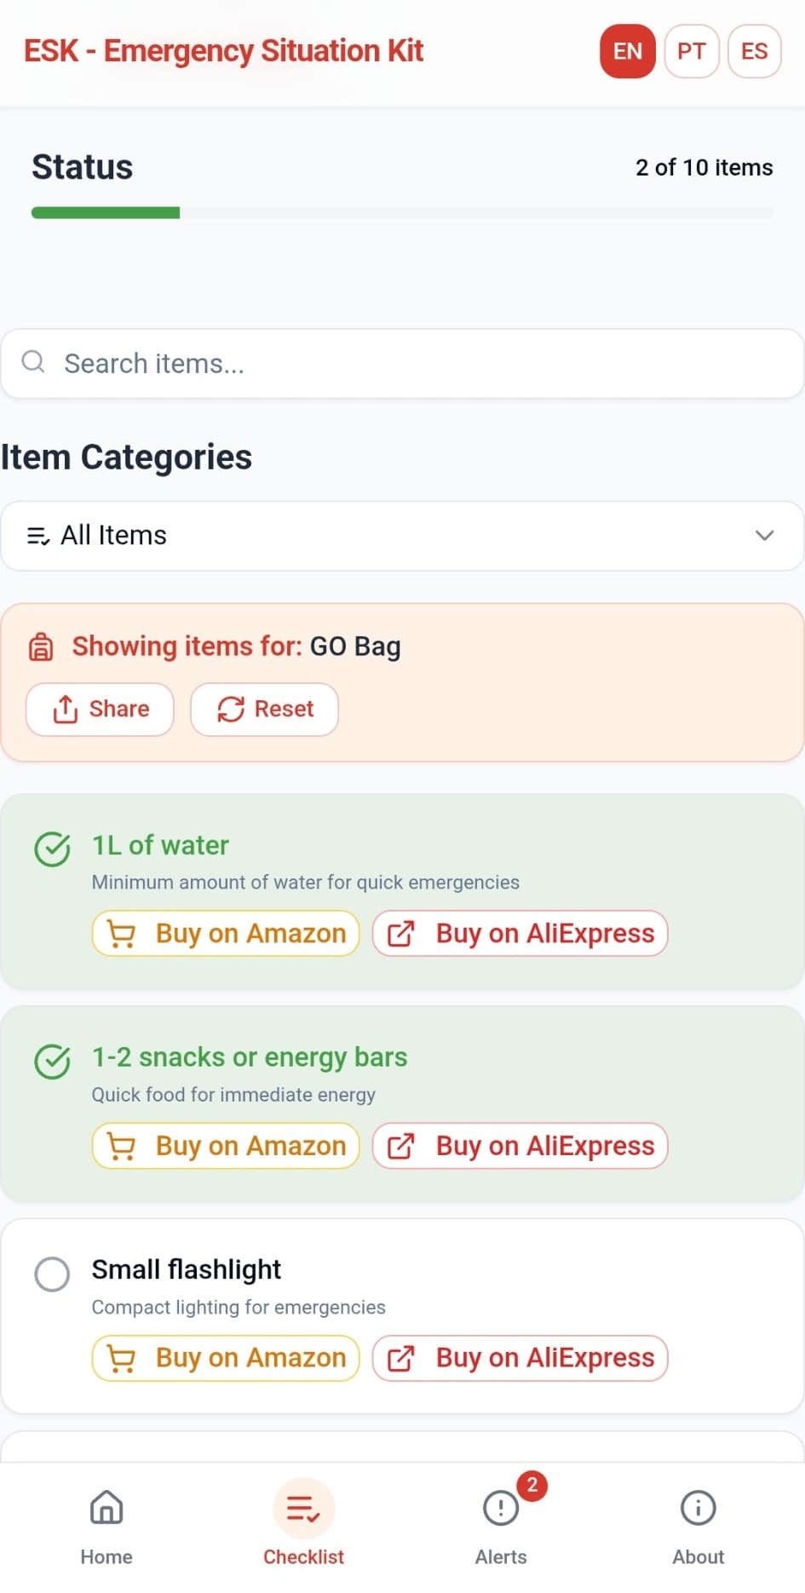Open the Home tab icon

pyautogui.click(x=106, y=1507)
